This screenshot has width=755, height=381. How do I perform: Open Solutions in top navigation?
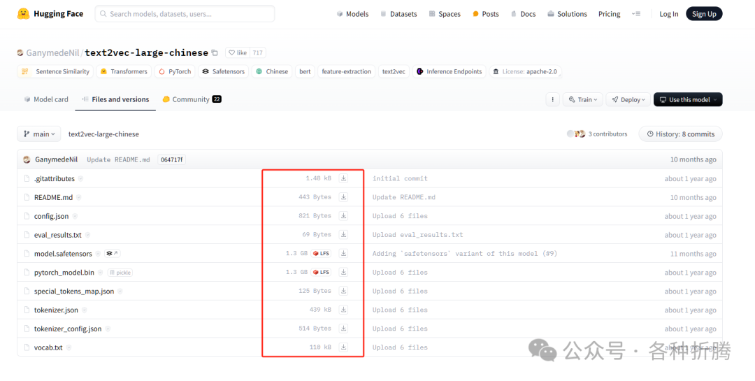pos(567,14)
